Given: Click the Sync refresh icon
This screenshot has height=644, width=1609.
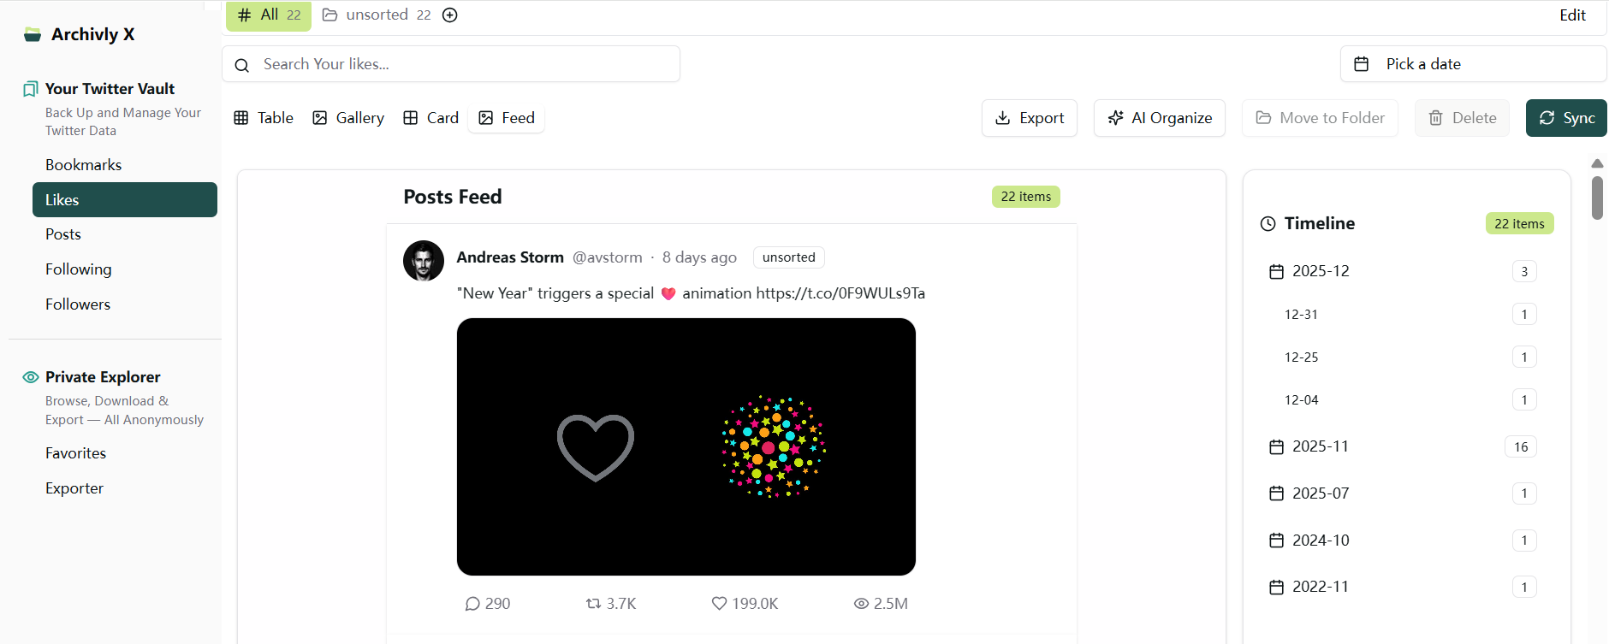Looking at the screenshot, I should (1547, 117).
